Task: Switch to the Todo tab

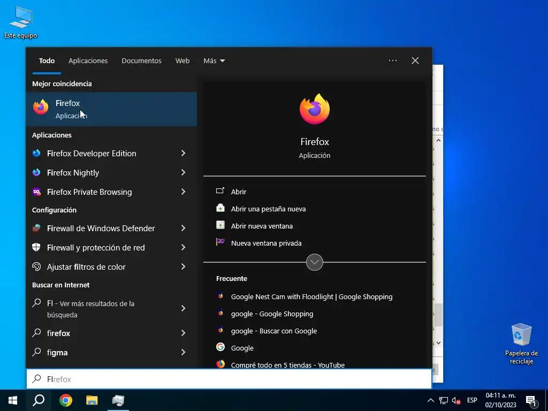Action: click(47, 61)
